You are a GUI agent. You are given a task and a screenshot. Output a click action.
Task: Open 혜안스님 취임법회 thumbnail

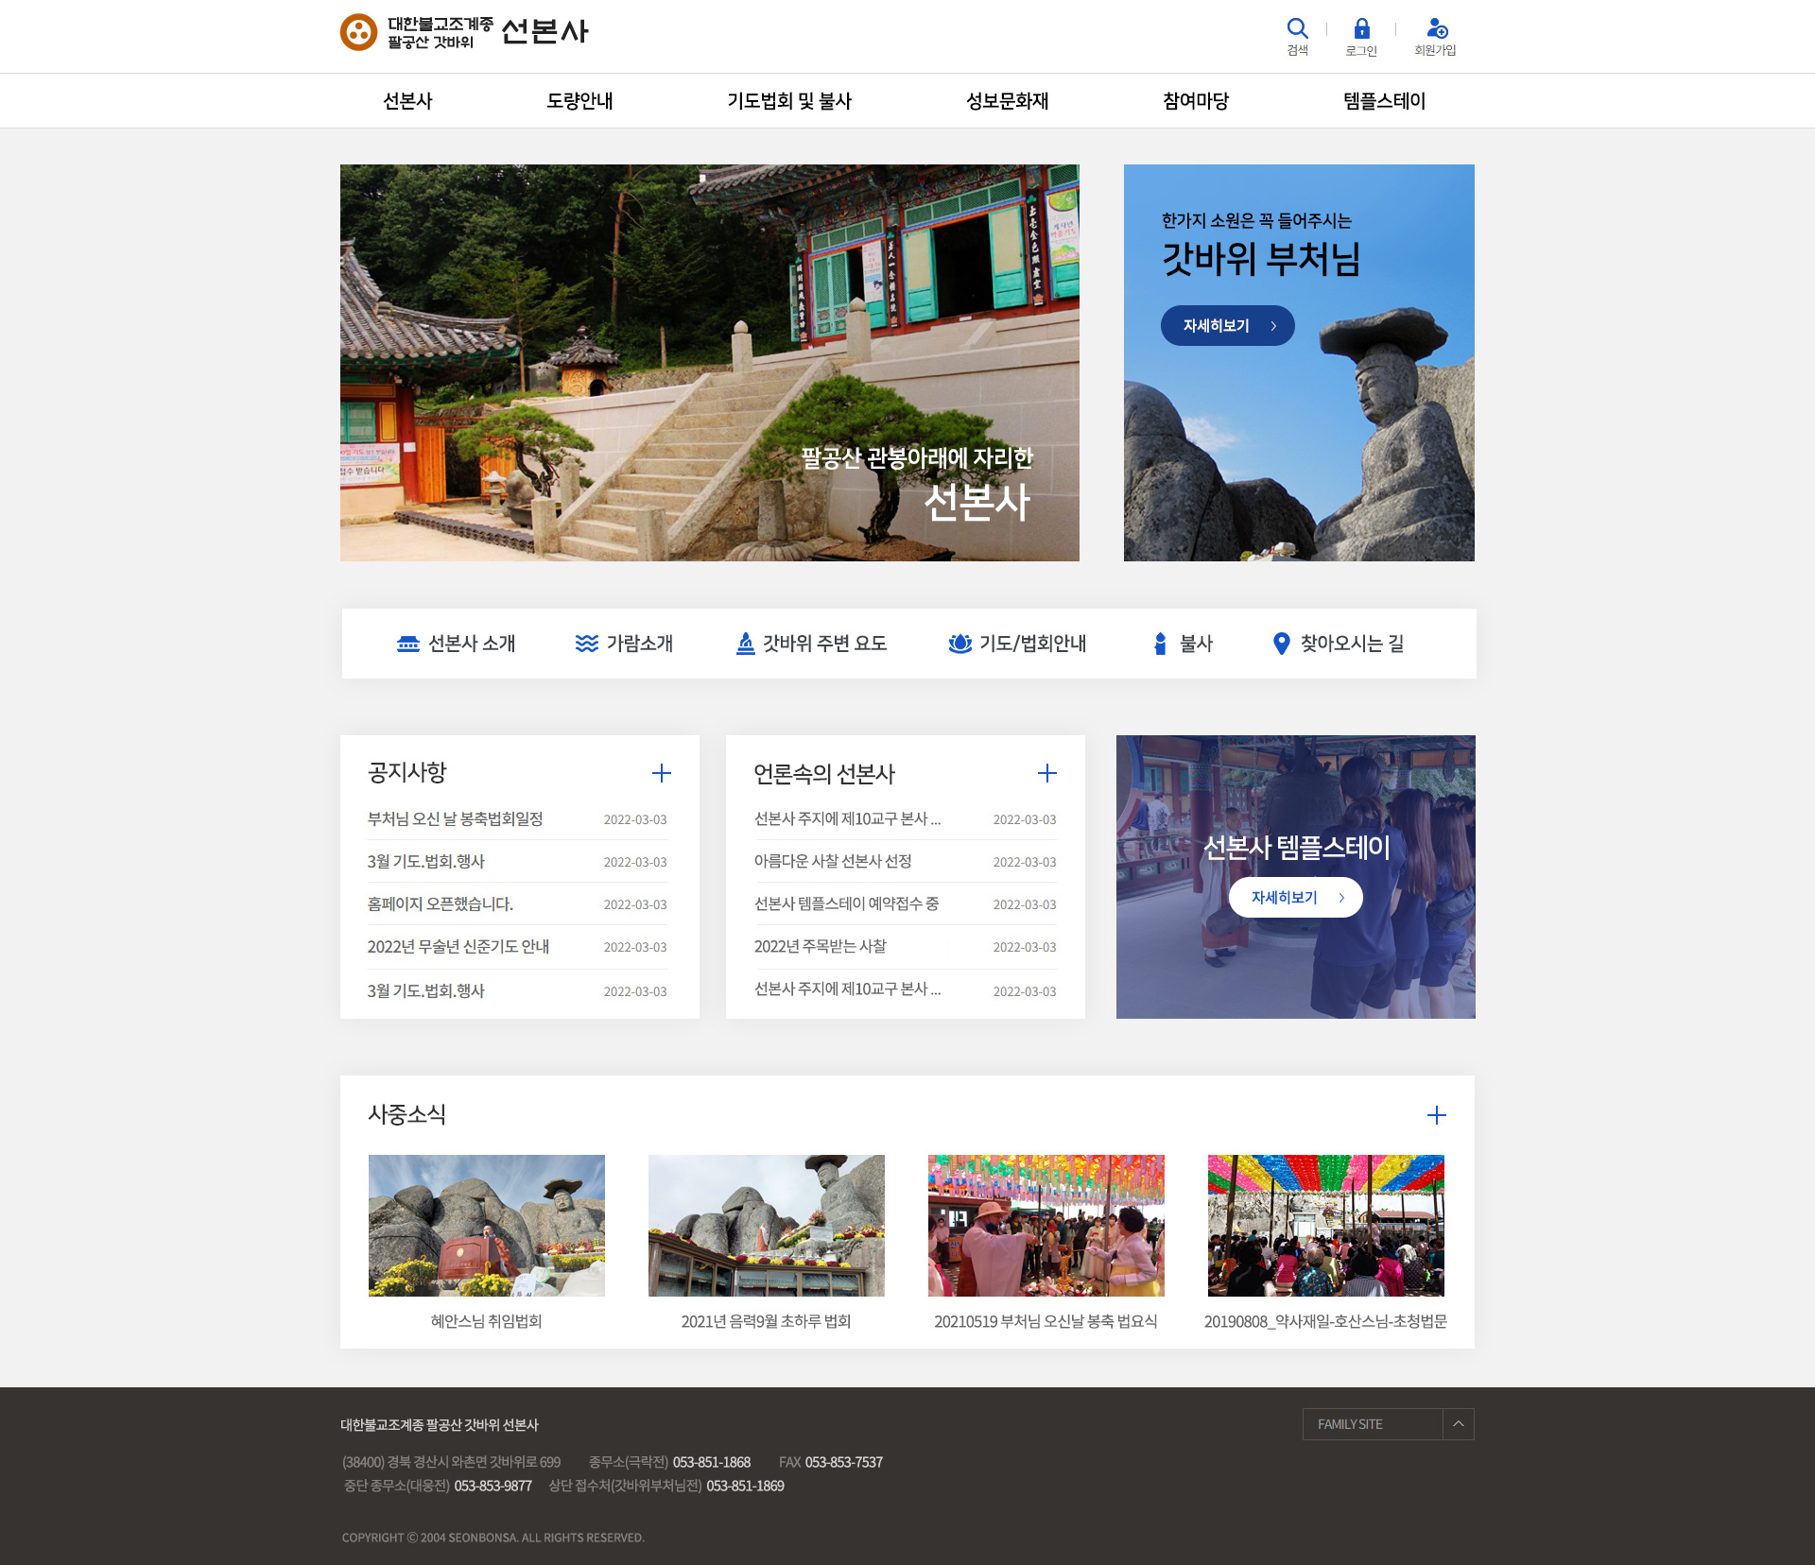point(486,1226)
